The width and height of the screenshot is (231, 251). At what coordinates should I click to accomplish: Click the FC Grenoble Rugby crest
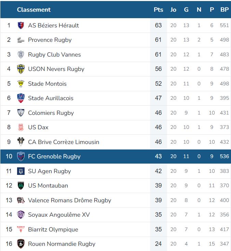[x=21, y=156]
